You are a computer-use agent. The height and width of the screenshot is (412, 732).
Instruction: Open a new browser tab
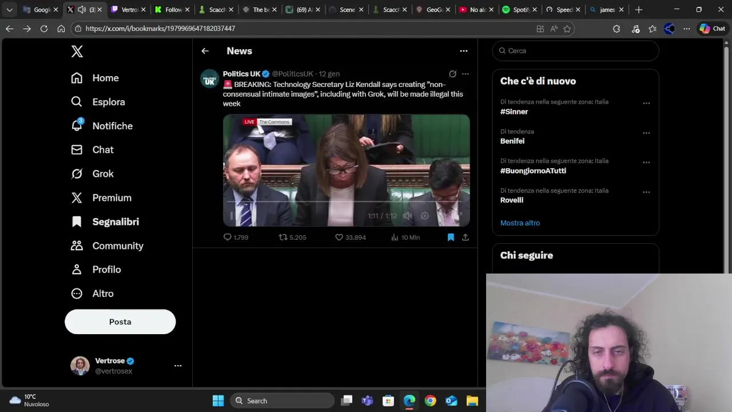click(639, 10)
